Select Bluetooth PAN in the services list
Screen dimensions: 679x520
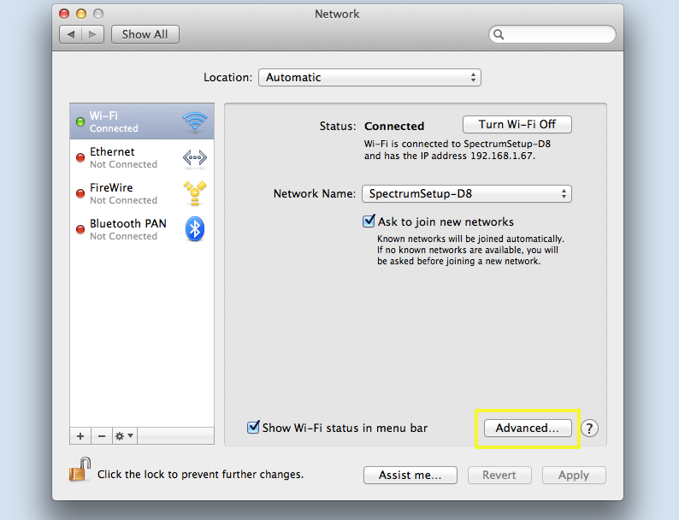[x=142, y=229]
